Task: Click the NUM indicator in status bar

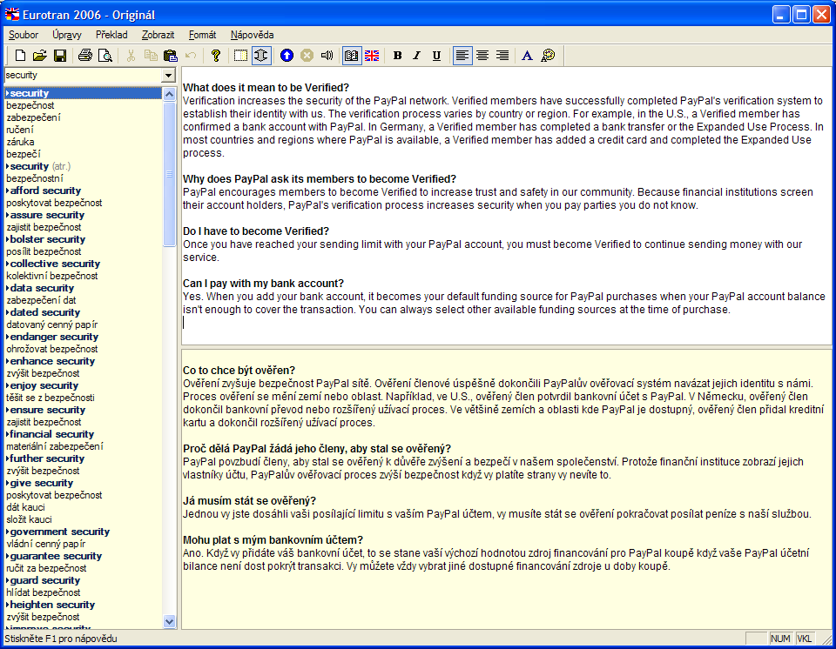Action: coord(780,639)
